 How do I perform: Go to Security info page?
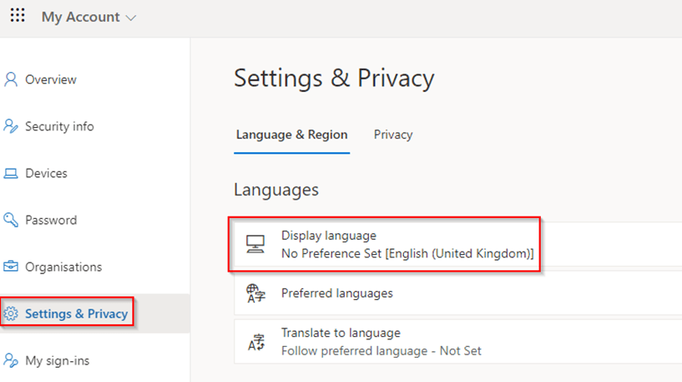pos(59,126)
